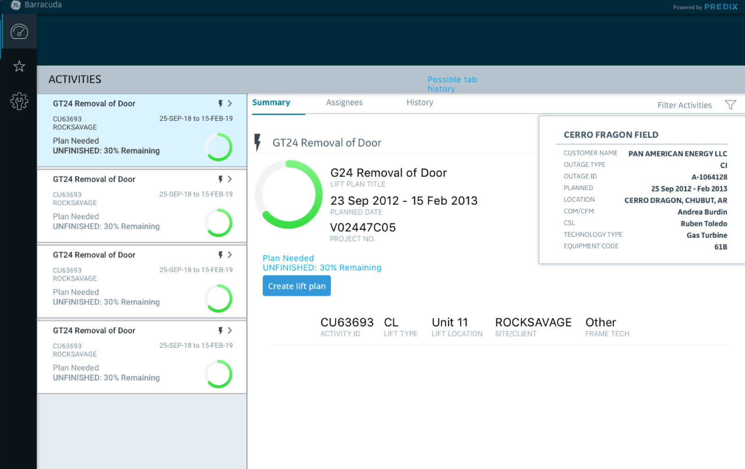Click the lightning bolt beside the summary title
The image size is (745, 469).
click(258, 142)
